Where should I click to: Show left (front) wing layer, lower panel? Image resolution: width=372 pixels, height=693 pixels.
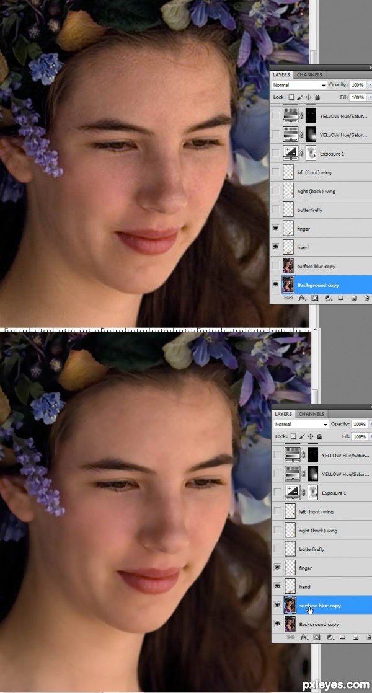click(278, 511)
